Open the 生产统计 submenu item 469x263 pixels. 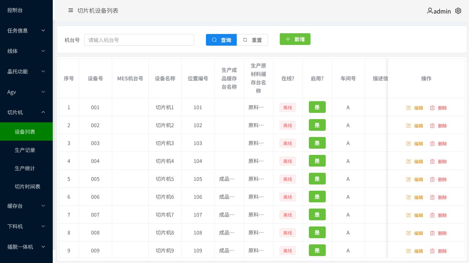click(x=26, y=168)
